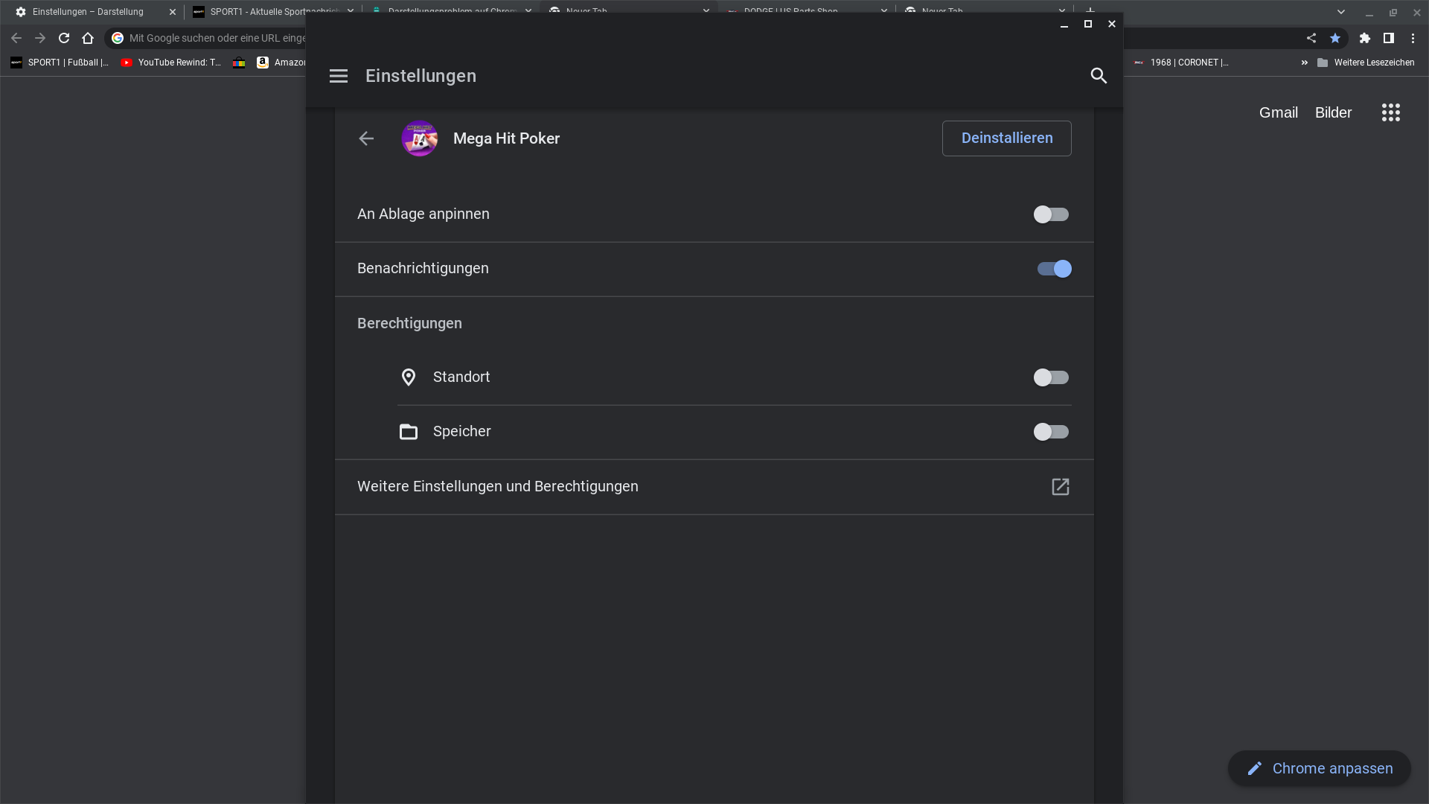Turn on the Speicher permission toggle
Image resolution: width=1429 pixels, height=804 pixels.
pyautogui.click(x=1051, y=432)
